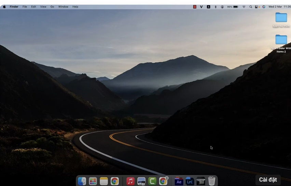Viewport: 291px width, 186px height.
Task: Open the Bluetooth status menu
Action: [216, 7]
